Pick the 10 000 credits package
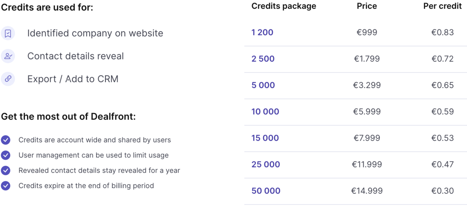Image resolution: width=467 pixels, height=206 pixels. (x=265, y=112)
